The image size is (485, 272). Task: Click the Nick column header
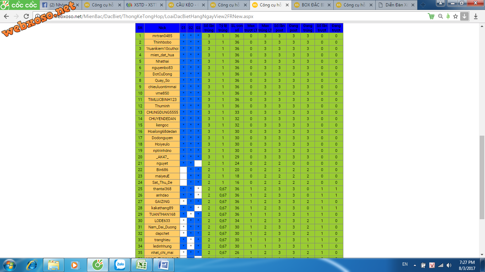(162, 28)
